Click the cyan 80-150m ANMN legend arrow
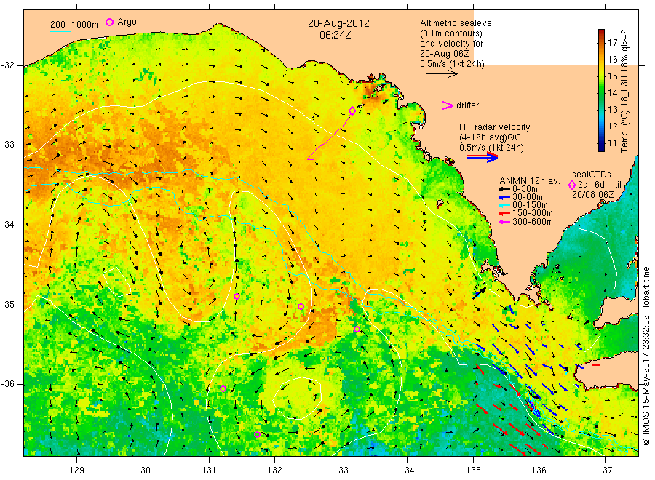The width and height of the screenshot is (655, 480). coord(504,205)
